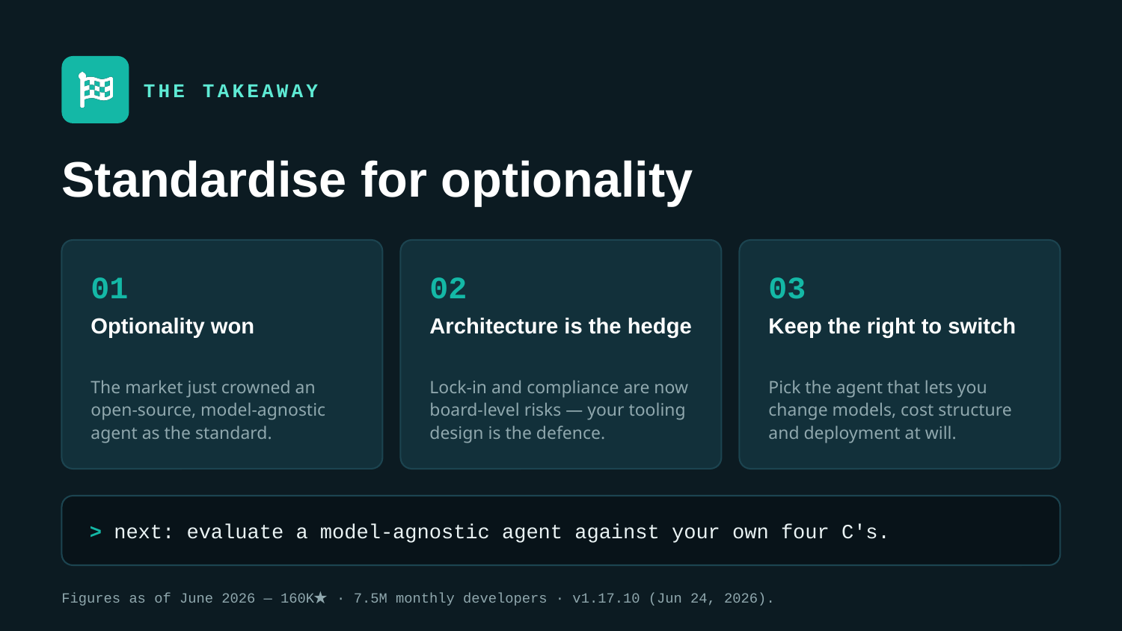Image resolution: width=1122 pixels, height=631 pixels.
Task: Click the 01 number label
Action: point(109,289)
